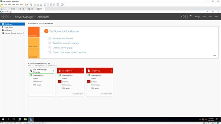Open the File and Storage Services tile header

(41, 71)
